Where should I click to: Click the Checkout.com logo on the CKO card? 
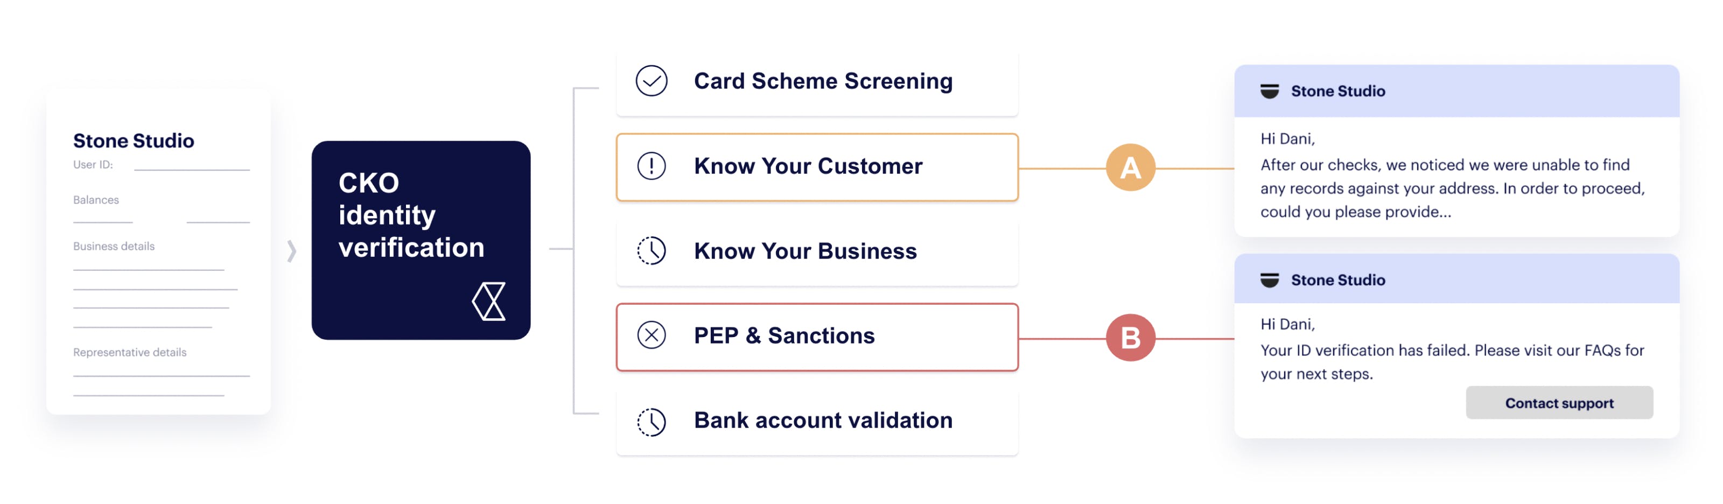pos(489,301)
